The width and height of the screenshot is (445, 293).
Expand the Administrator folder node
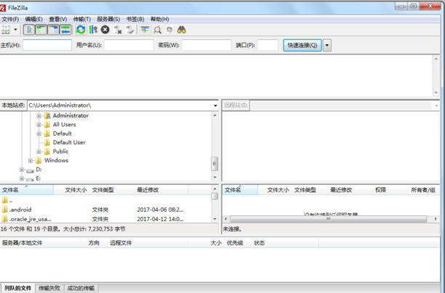click(x=39, y=116)
